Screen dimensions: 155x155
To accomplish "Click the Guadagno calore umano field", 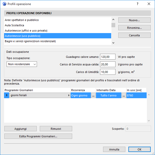I will 108,57.
